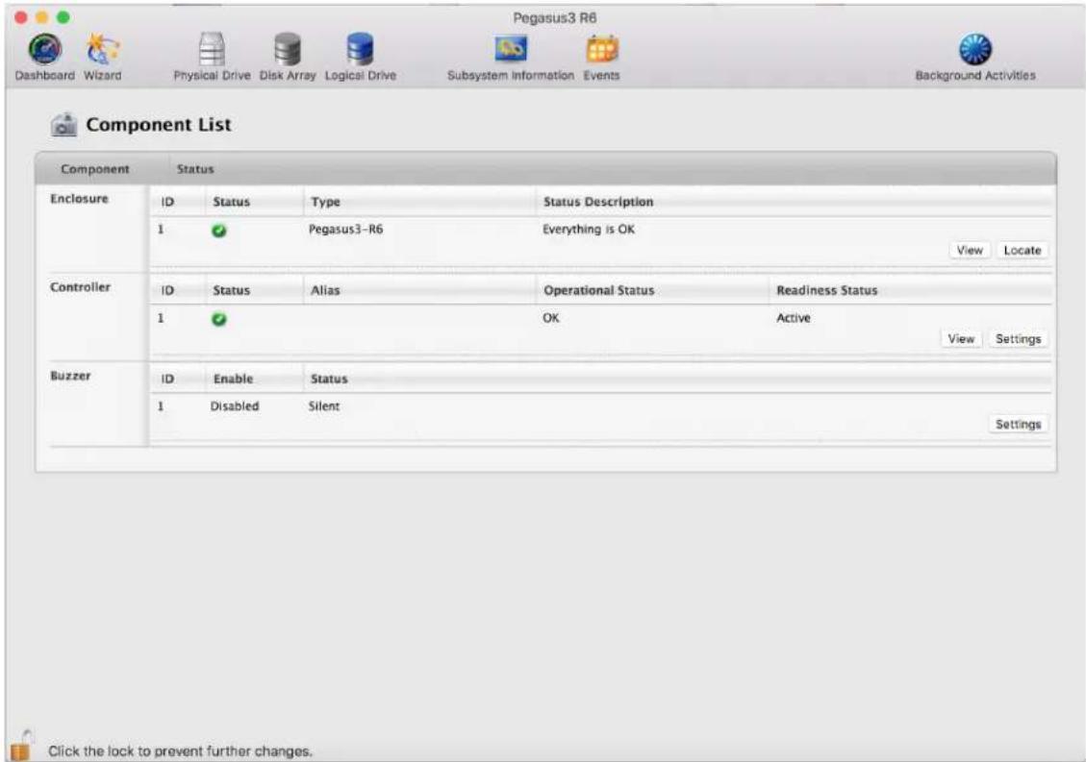Viewport: 1086px width, 762px height.
Task: Click the green enclosure status icon
Action: (219, 231)
